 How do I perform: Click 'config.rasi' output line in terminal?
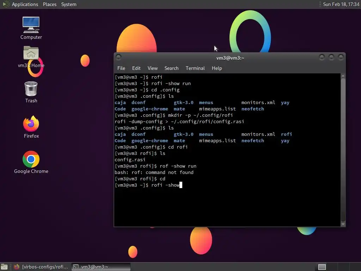(x=130, y=160)
